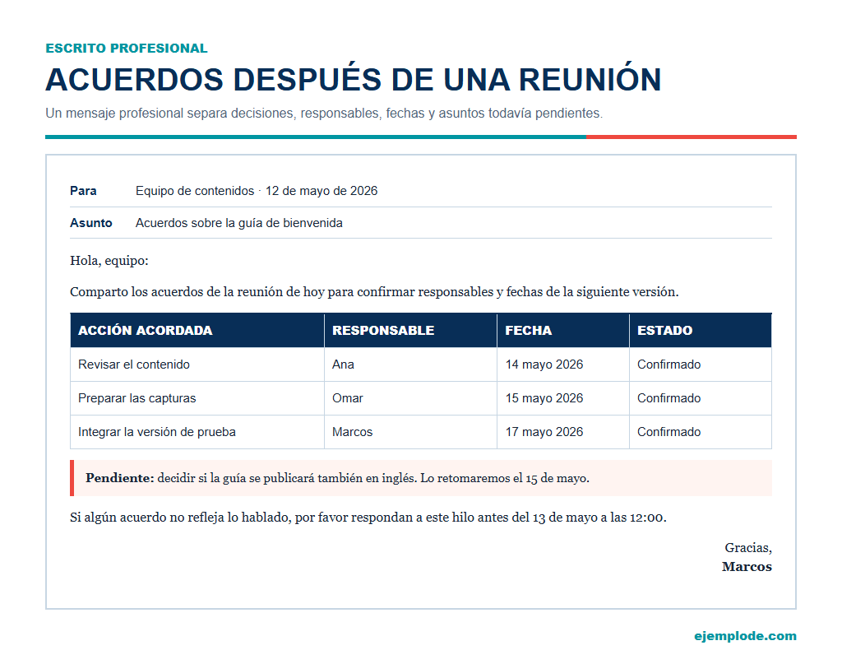Click 'Acuerdos sobre la guía de bienvenida'

point(239,223)
